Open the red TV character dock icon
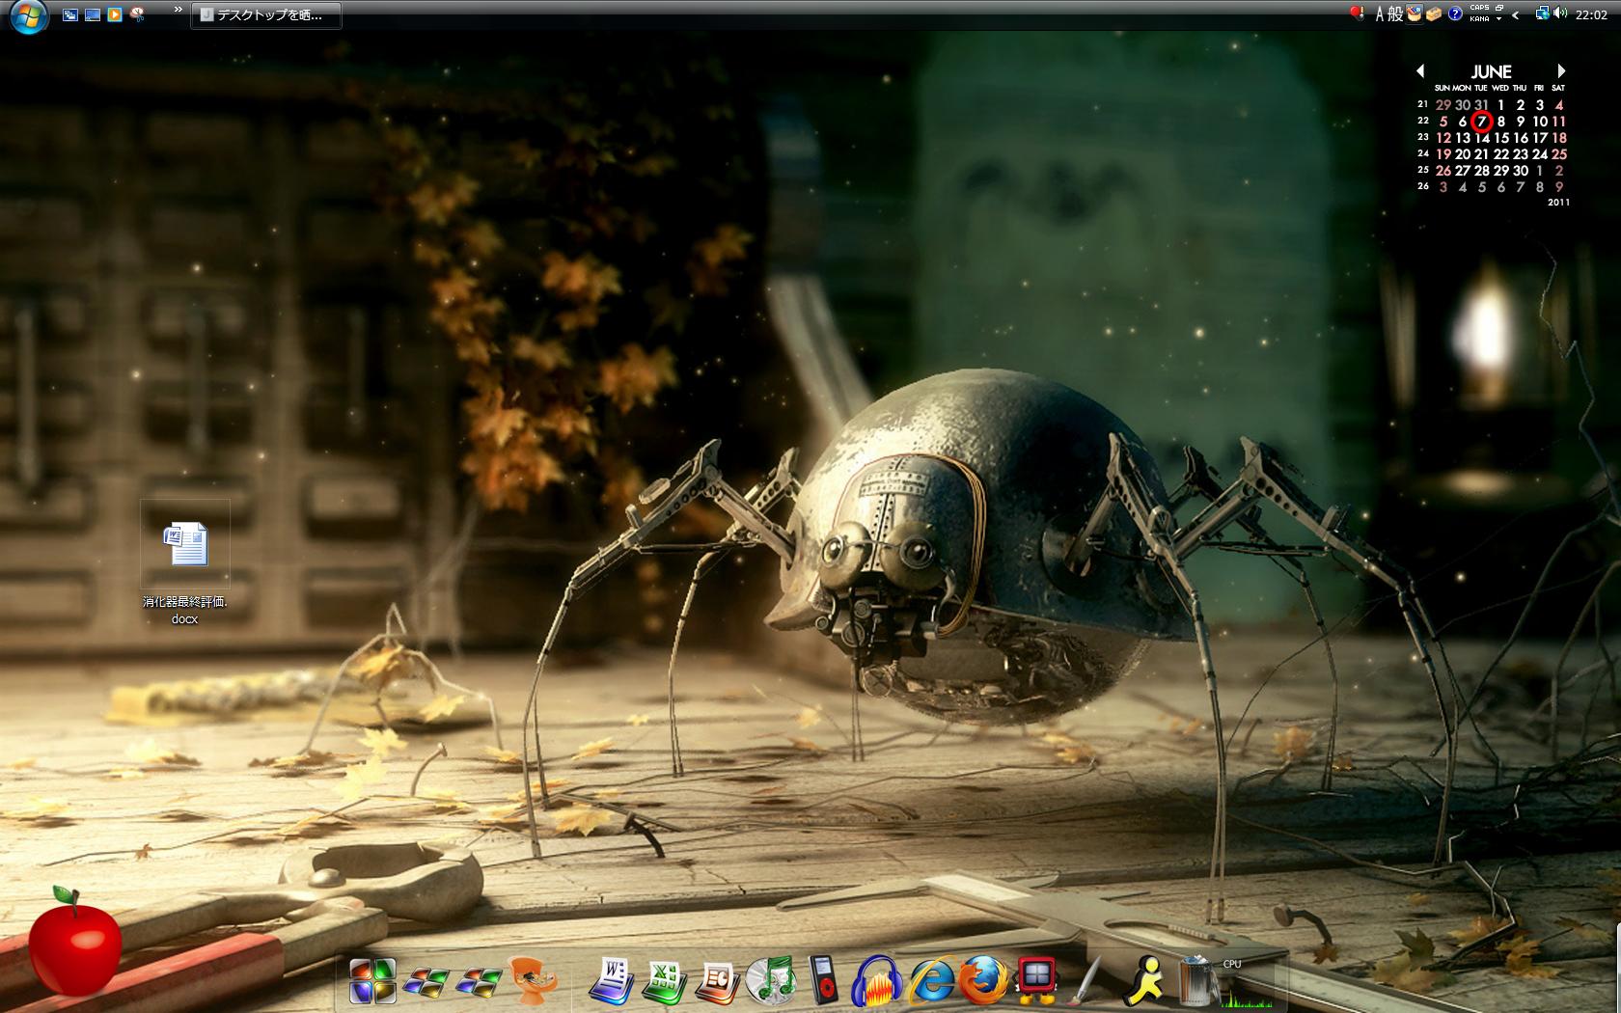Image resolution: width=1621 pixels, height=1013 pixels. pos(1037,980)
